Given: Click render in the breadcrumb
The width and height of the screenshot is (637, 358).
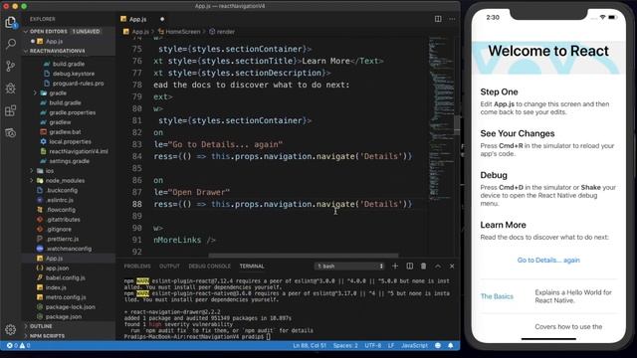Looking at the screenshot, I should pyautogui.click(x=226, y=31).
